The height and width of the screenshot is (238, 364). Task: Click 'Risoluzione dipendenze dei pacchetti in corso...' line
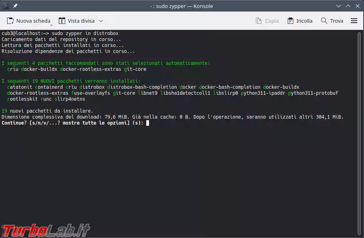point(68,51)
